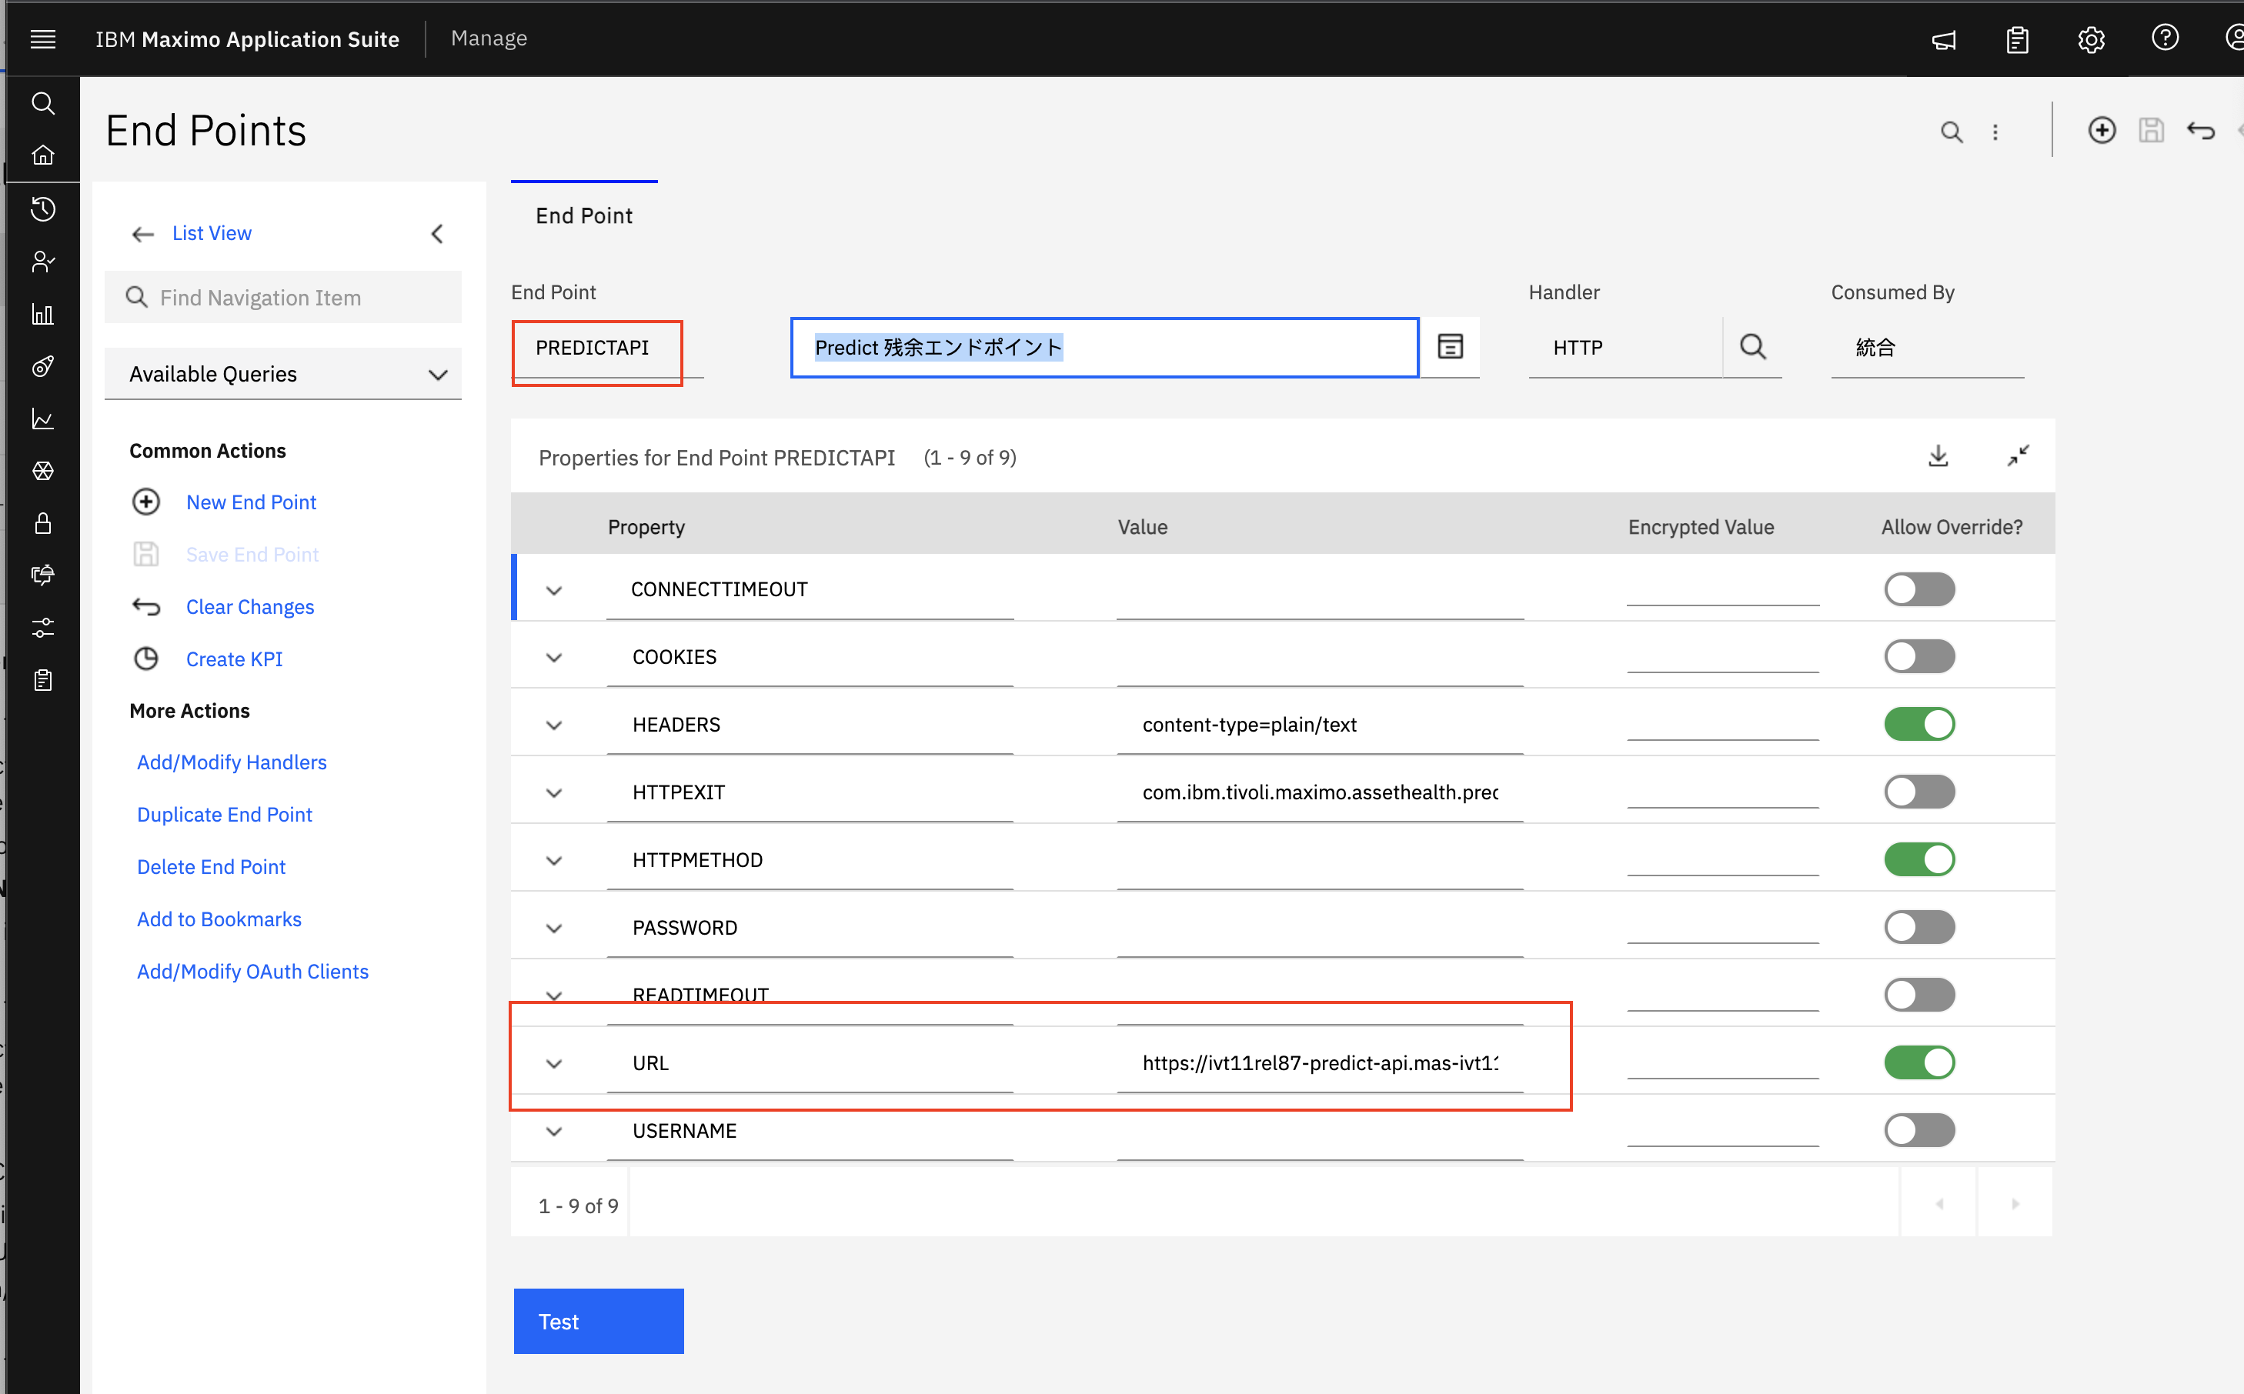Expand the HTTPMETHOD row details
The image size is (2244, 1394).
pos(553,860)
